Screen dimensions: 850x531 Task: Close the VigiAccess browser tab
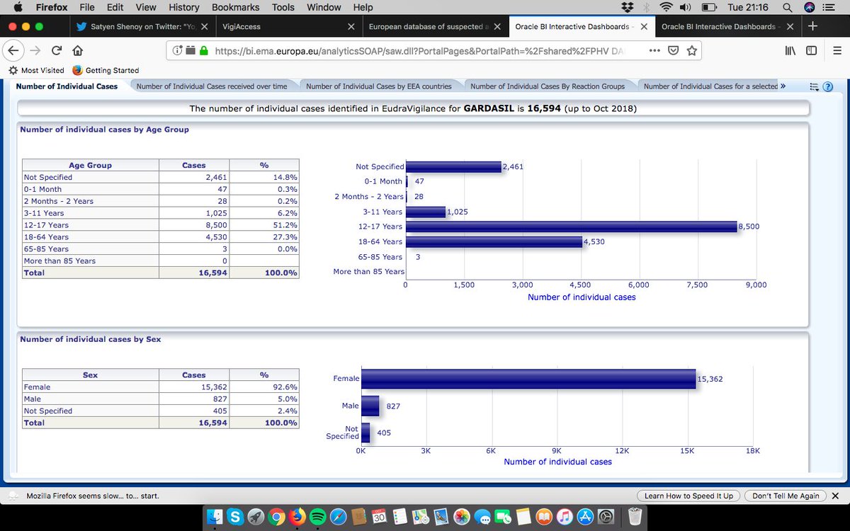(x=351, y=26)
